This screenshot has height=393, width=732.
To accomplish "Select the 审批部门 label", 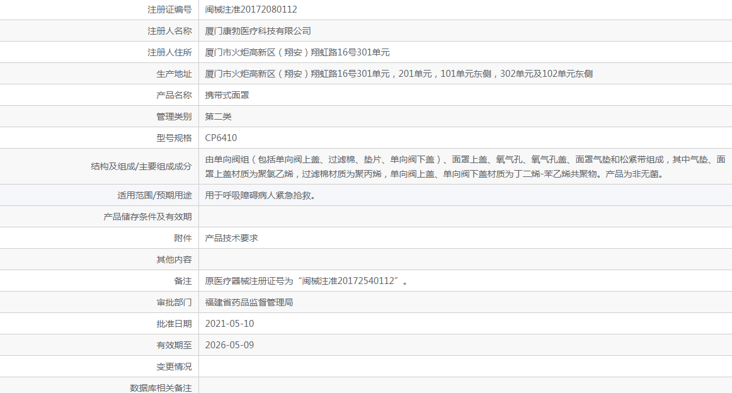I will (x=174, y=302).
